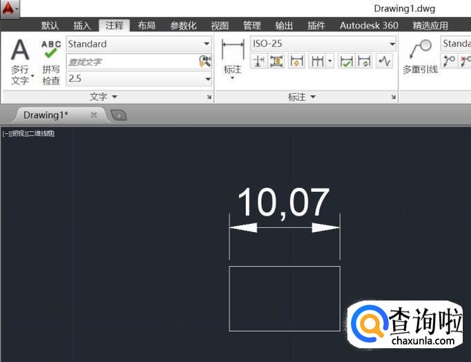Click the find text search icon
Image resolution: width=471 pixels, height=362 pixels.
pos(205,62)
